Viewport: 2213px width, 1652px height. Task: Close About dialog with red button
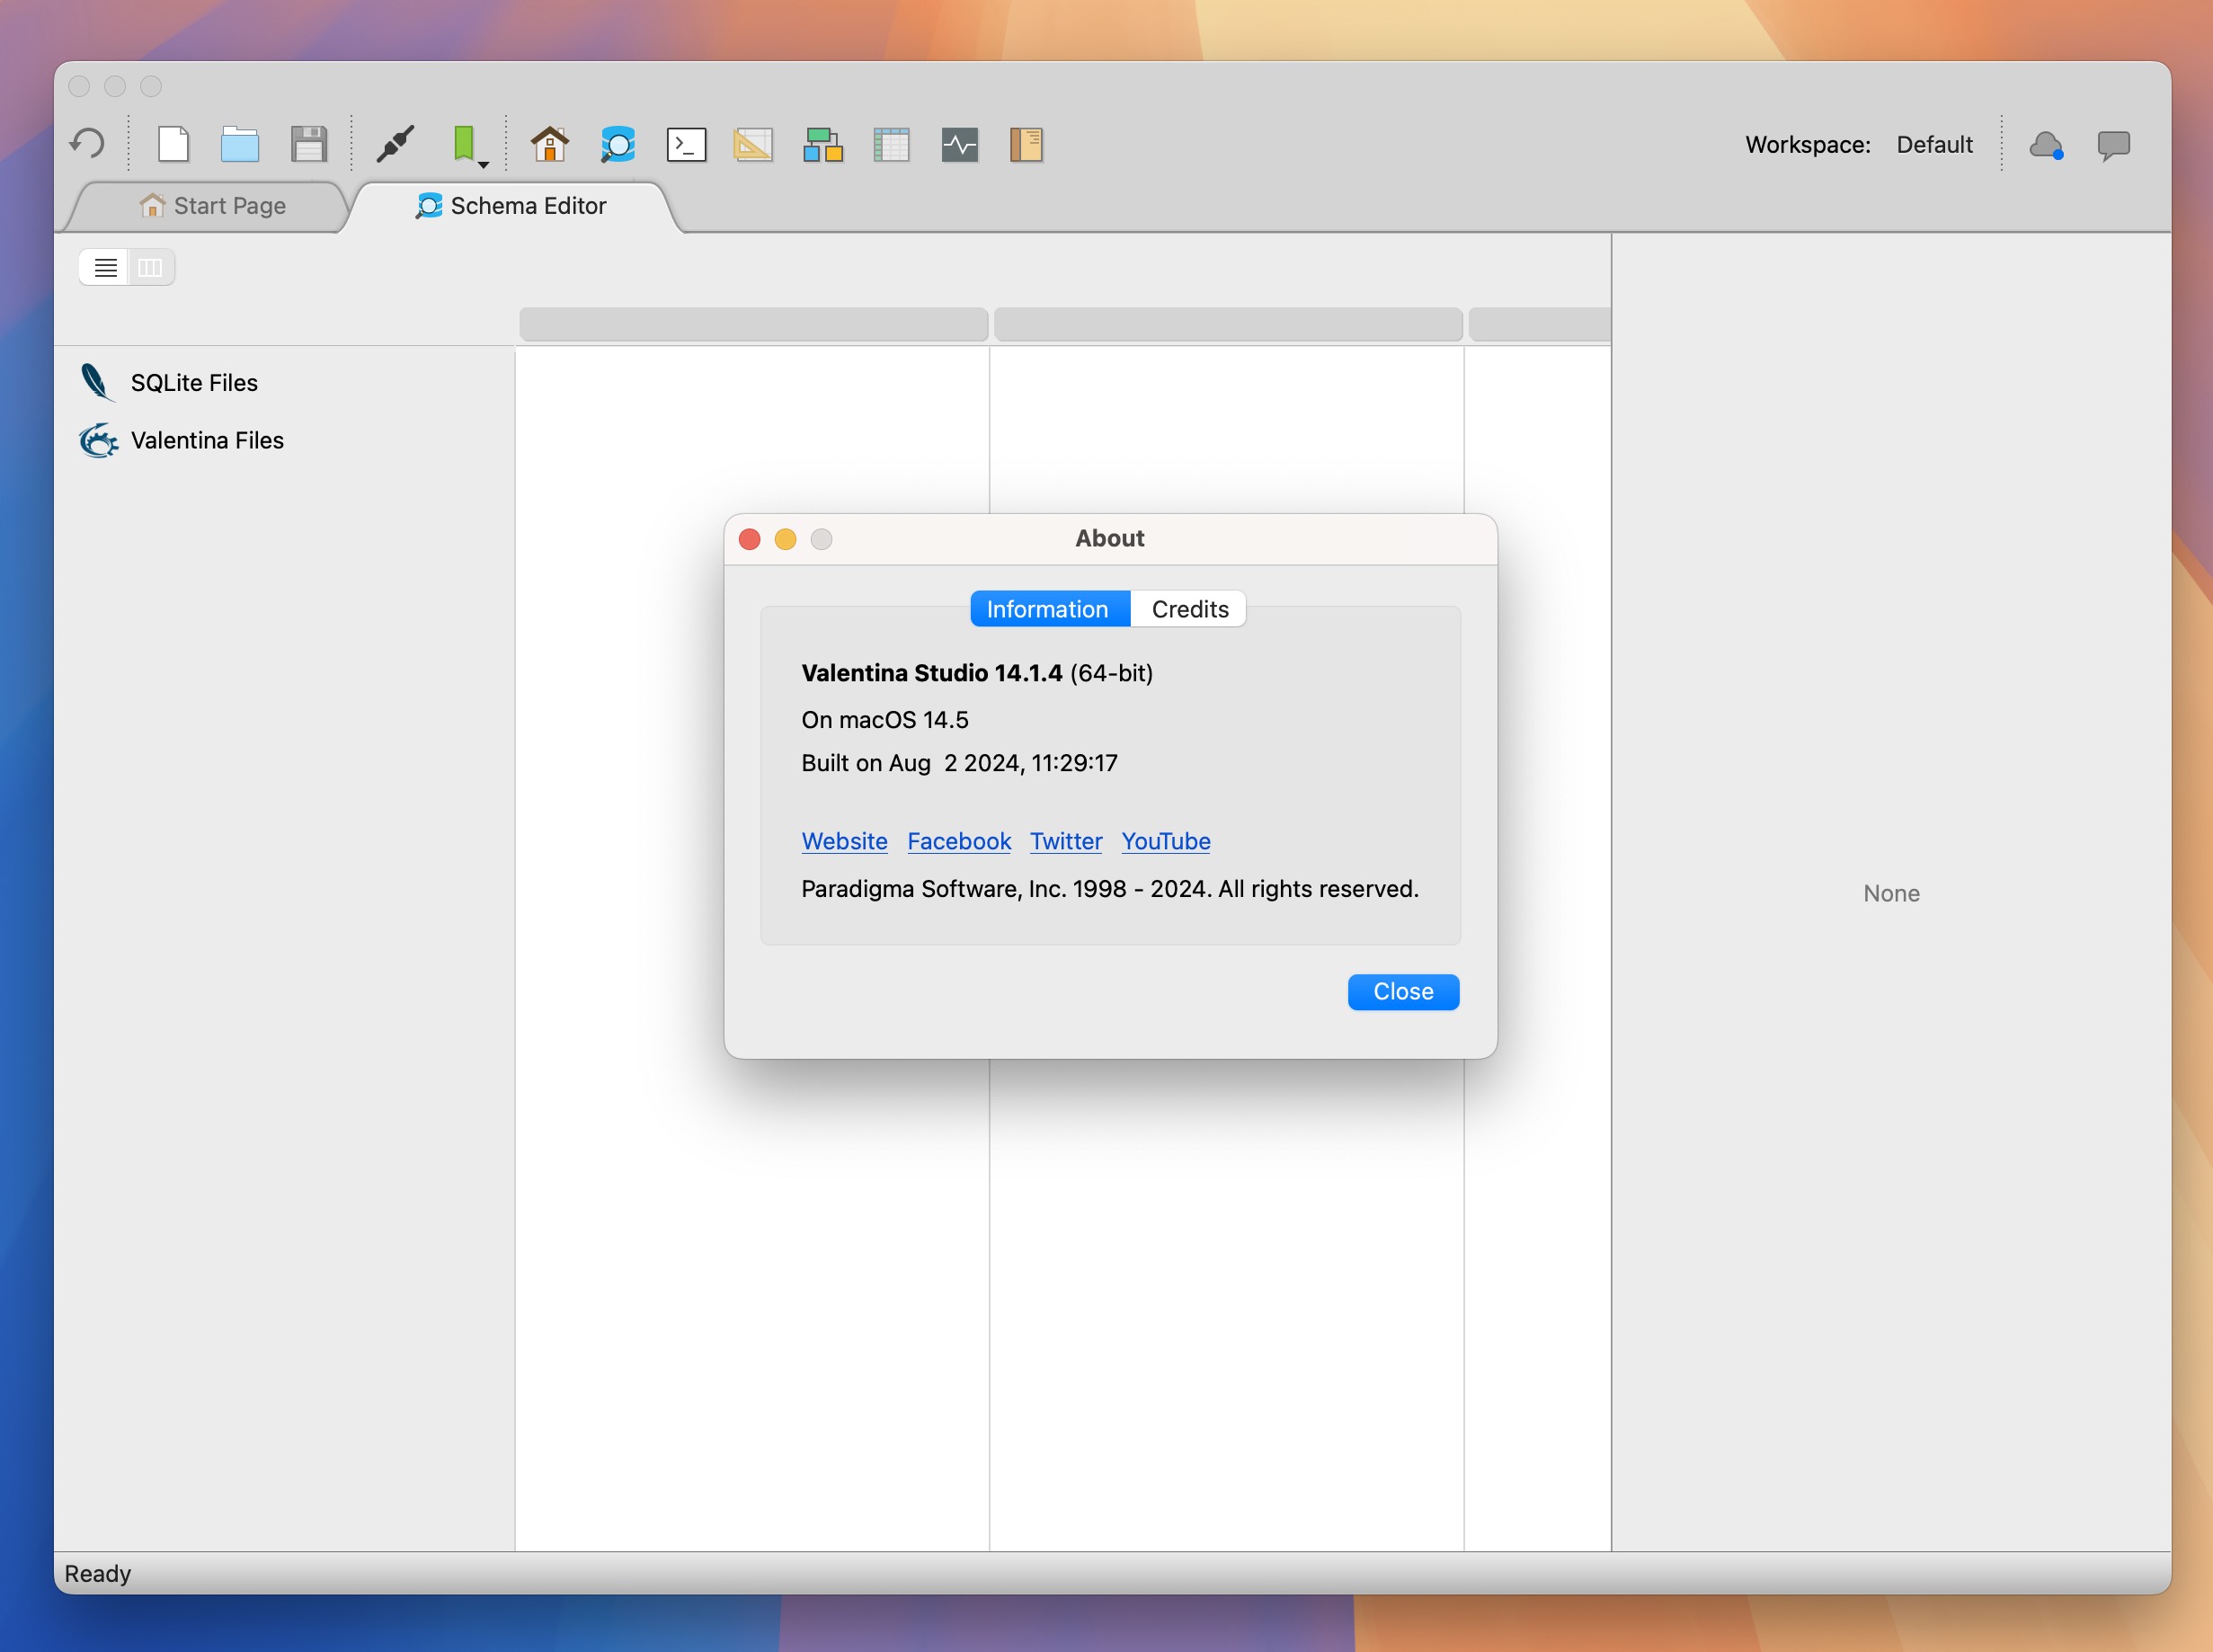750,540
